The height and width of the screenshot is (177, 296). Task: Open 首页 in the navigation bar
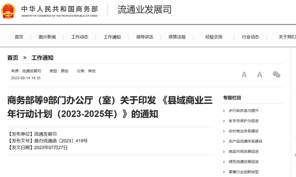point(19,37)
